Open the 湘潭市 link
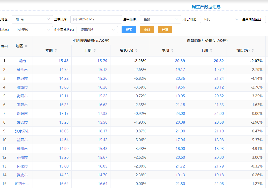 pos(22,87)
